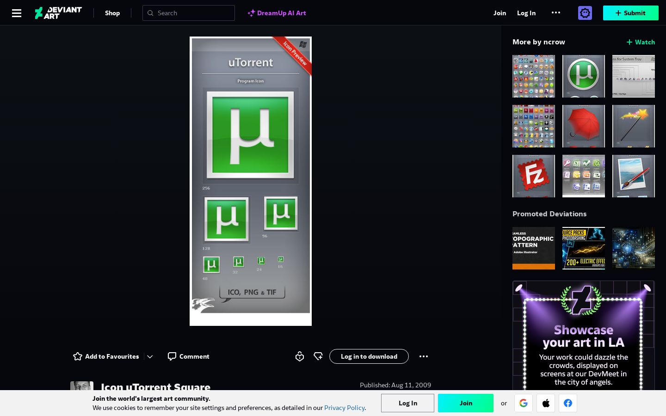Open the Privacy Policy link
666x416 pixels.
point(345,408)
